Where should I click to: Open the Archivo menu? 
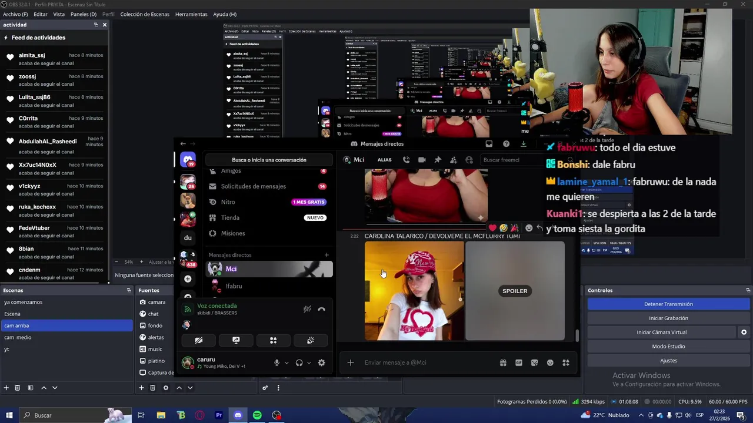coord(15,14)
